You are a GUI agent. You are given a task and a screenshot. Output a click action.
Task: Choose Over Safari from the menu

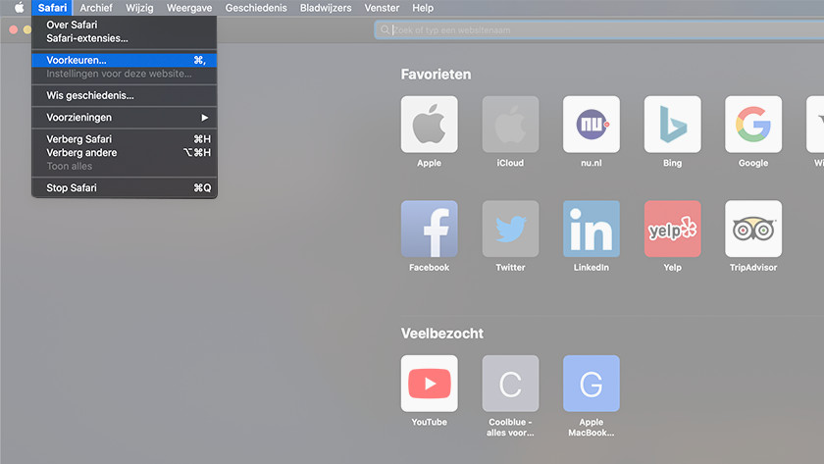124,25
